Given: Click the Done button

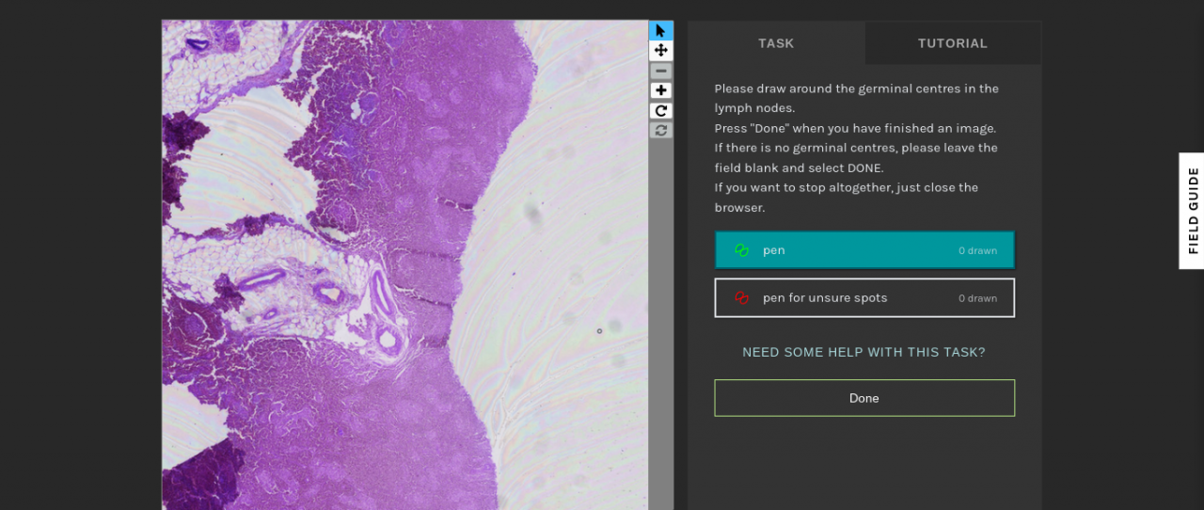Looking at the screenshot, I should (864, 398).
